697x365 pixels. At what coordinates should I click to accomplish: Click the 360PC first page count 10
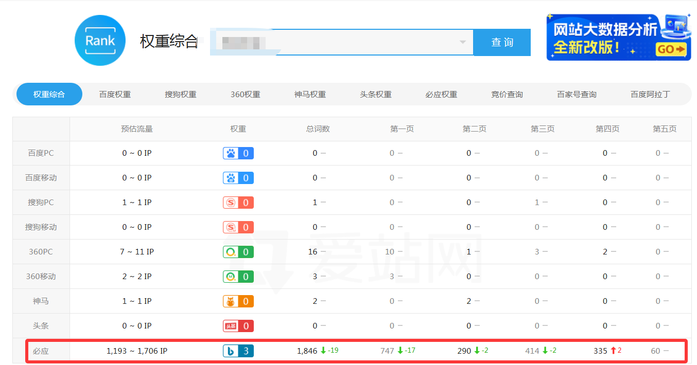[389, 252]
